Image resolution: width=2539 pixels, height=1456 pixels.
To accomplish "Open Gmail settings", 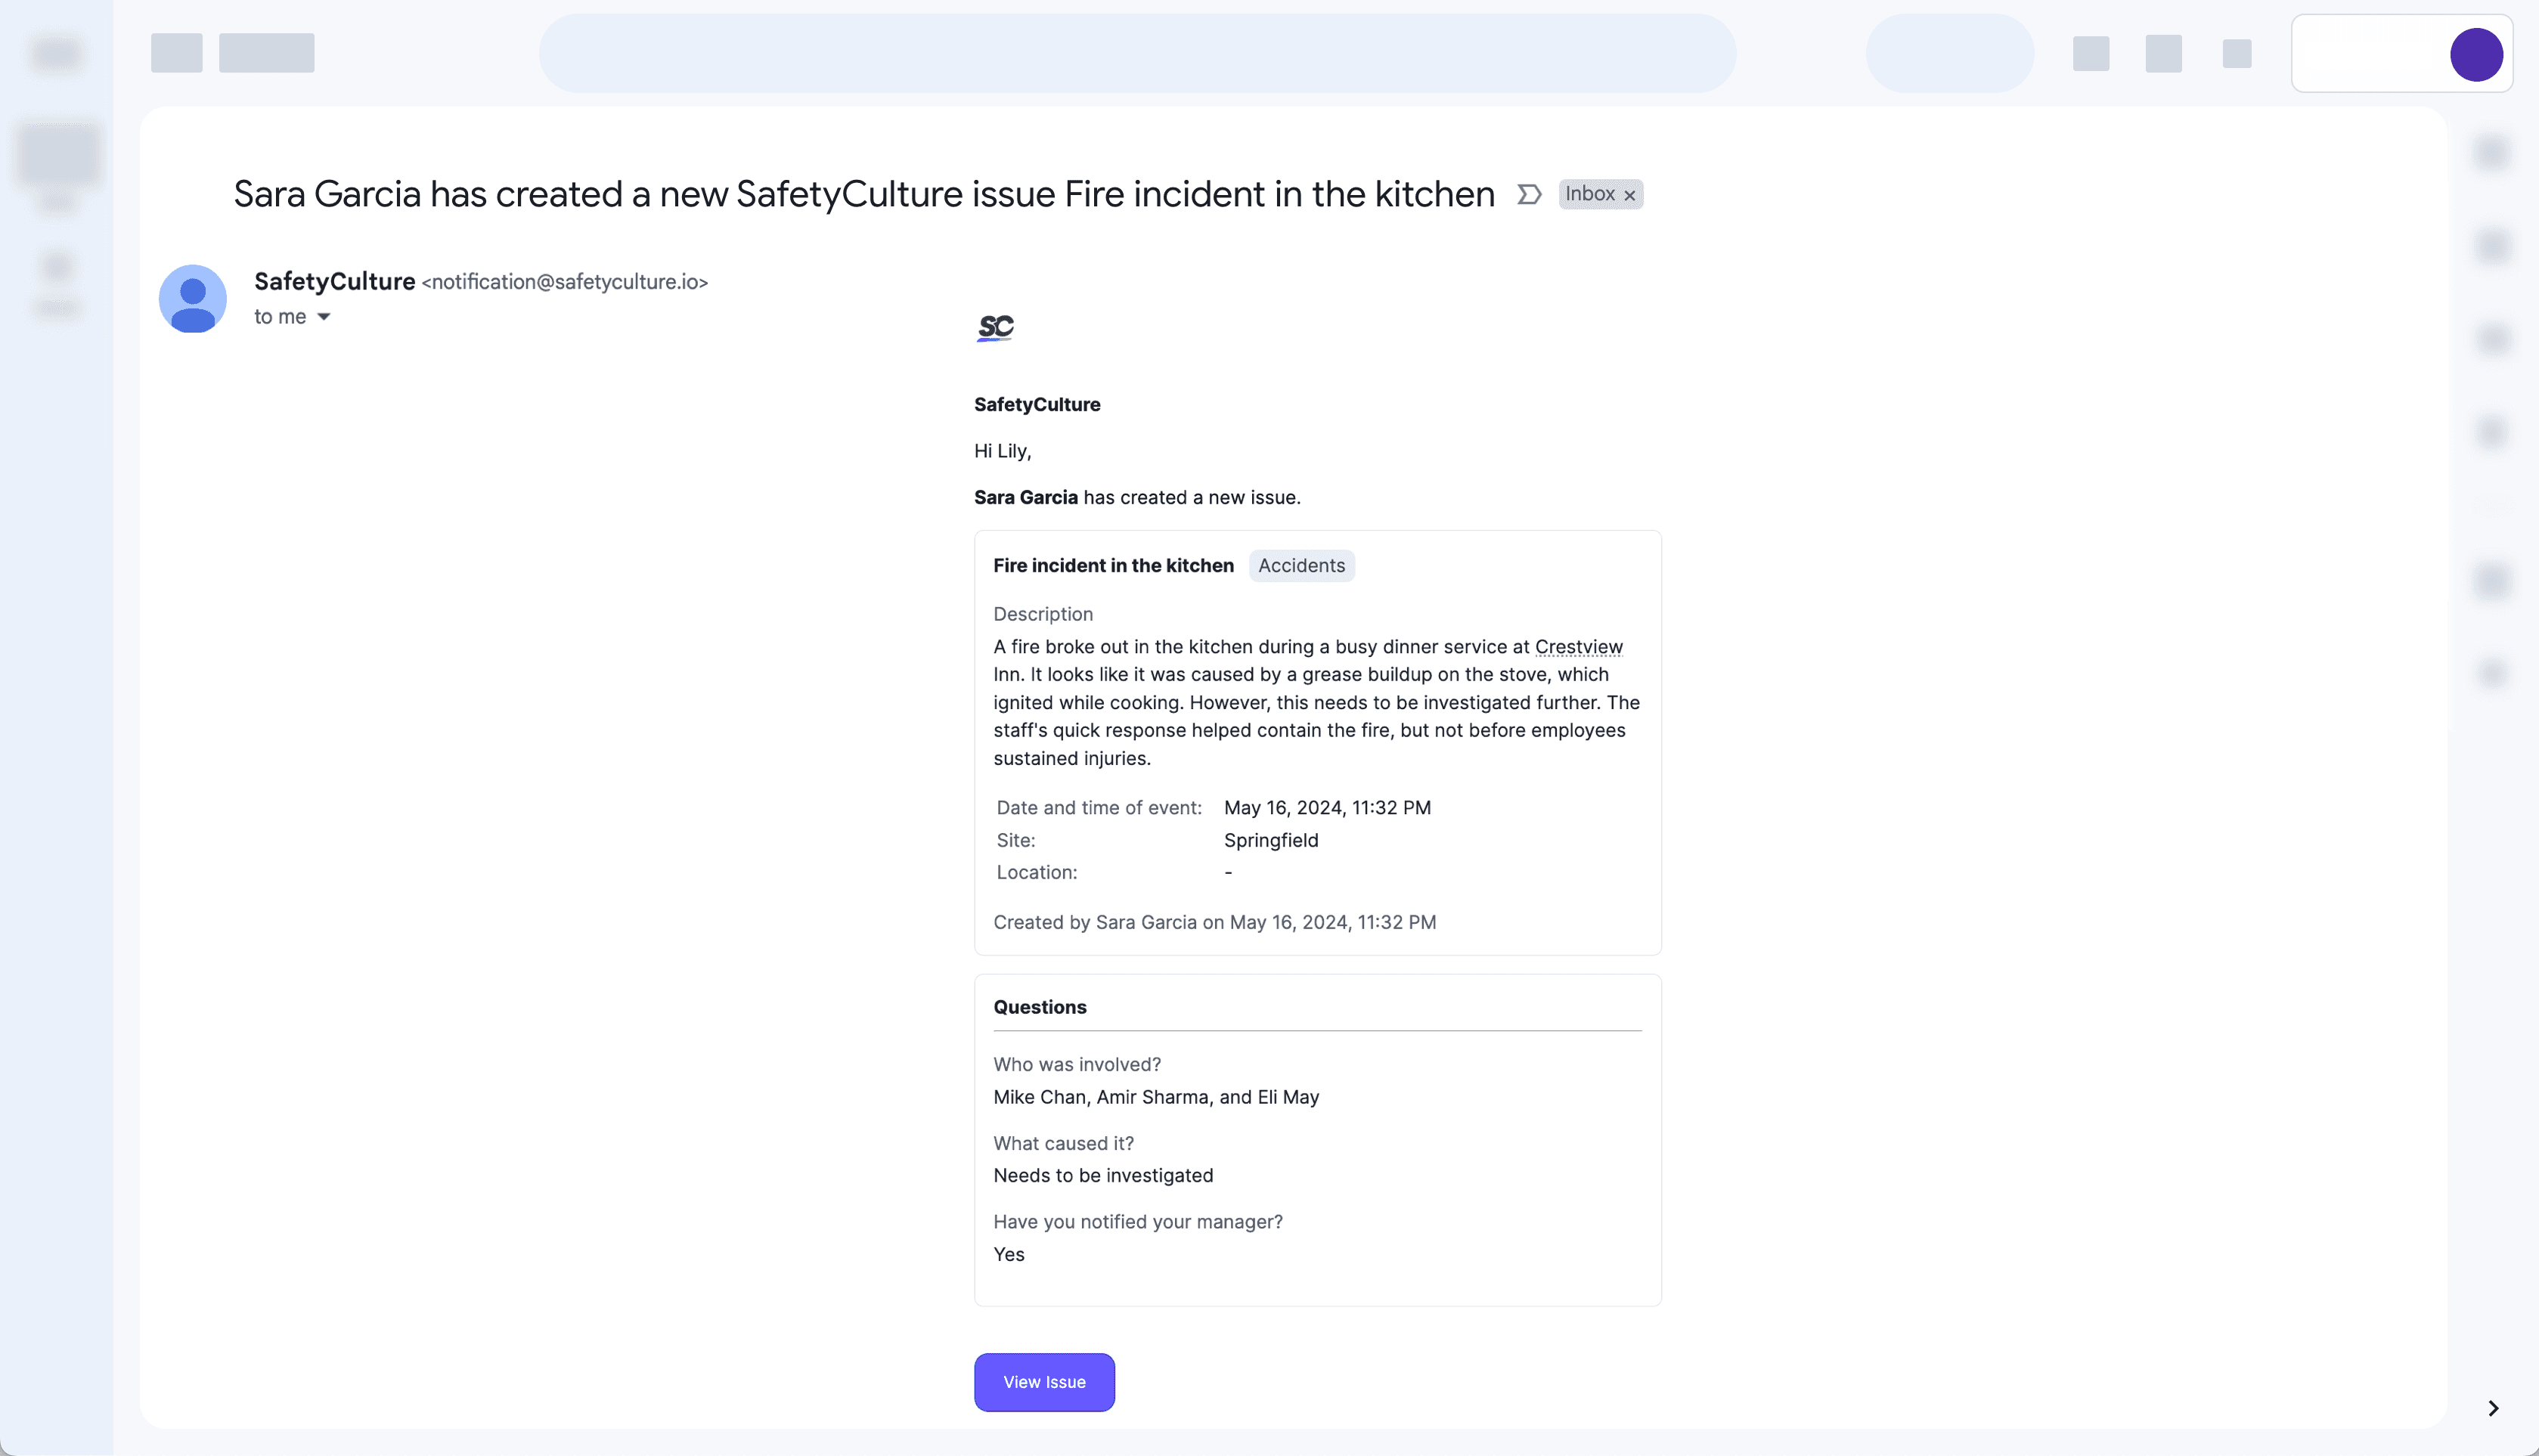I will pos(2163,54).
